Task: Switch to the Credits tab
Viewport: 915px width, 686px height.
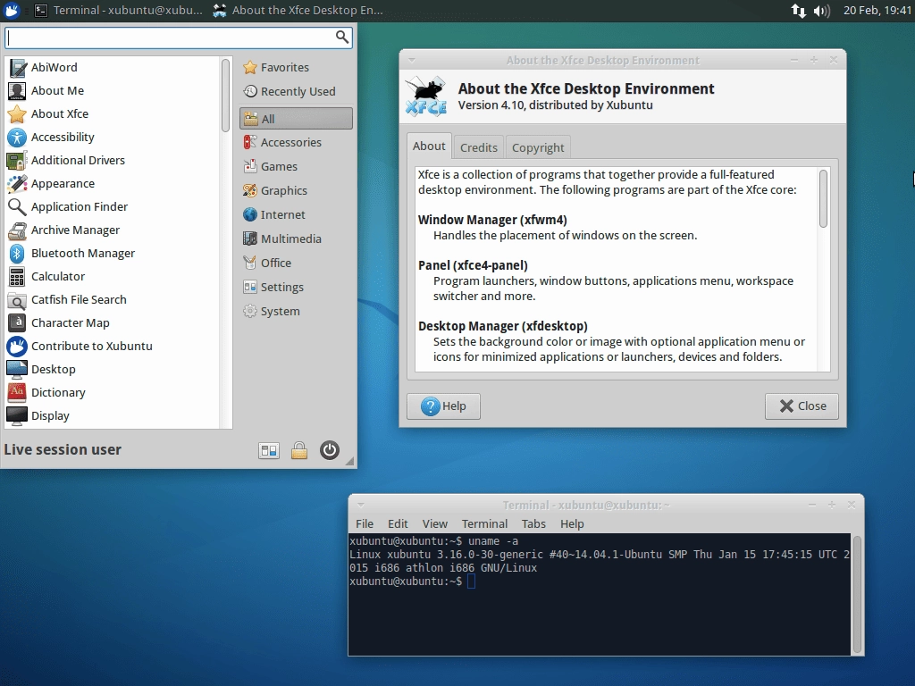Action: coord(479,147)
